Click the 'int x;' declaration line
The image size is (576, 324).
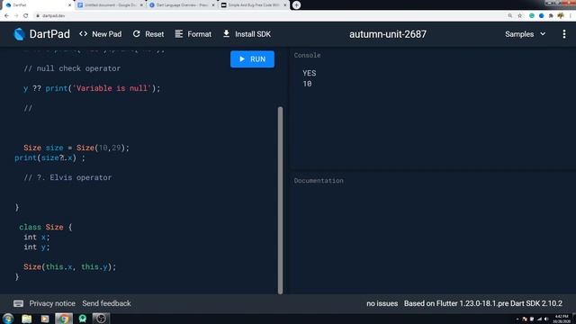36,237
